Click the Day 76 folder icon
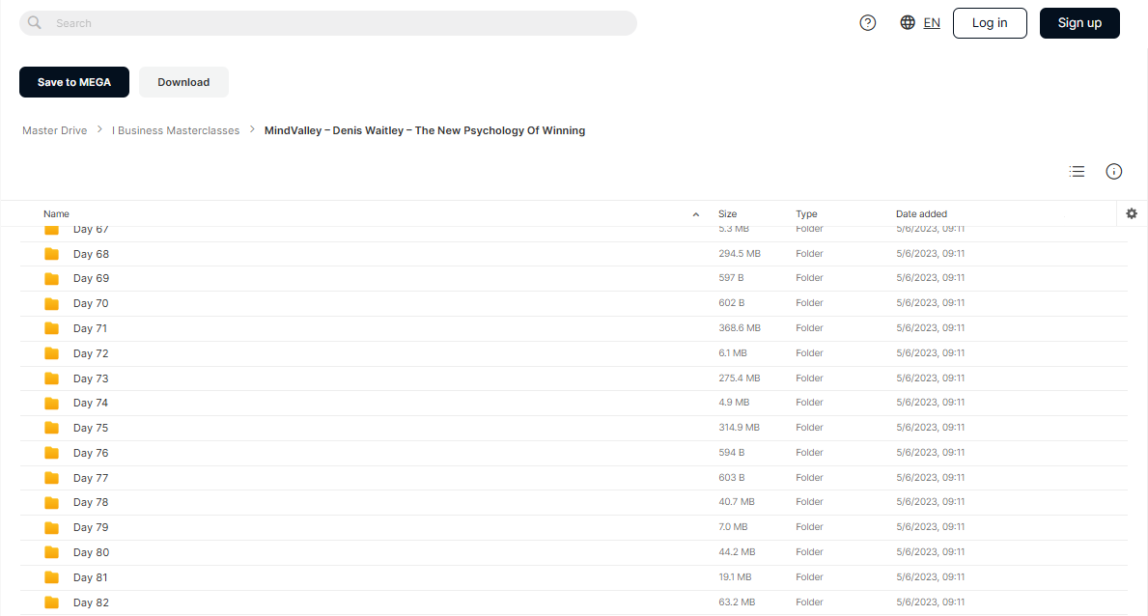Image resolution: width=1148 pixels, height=616 pixels. [x=51, y=453]
